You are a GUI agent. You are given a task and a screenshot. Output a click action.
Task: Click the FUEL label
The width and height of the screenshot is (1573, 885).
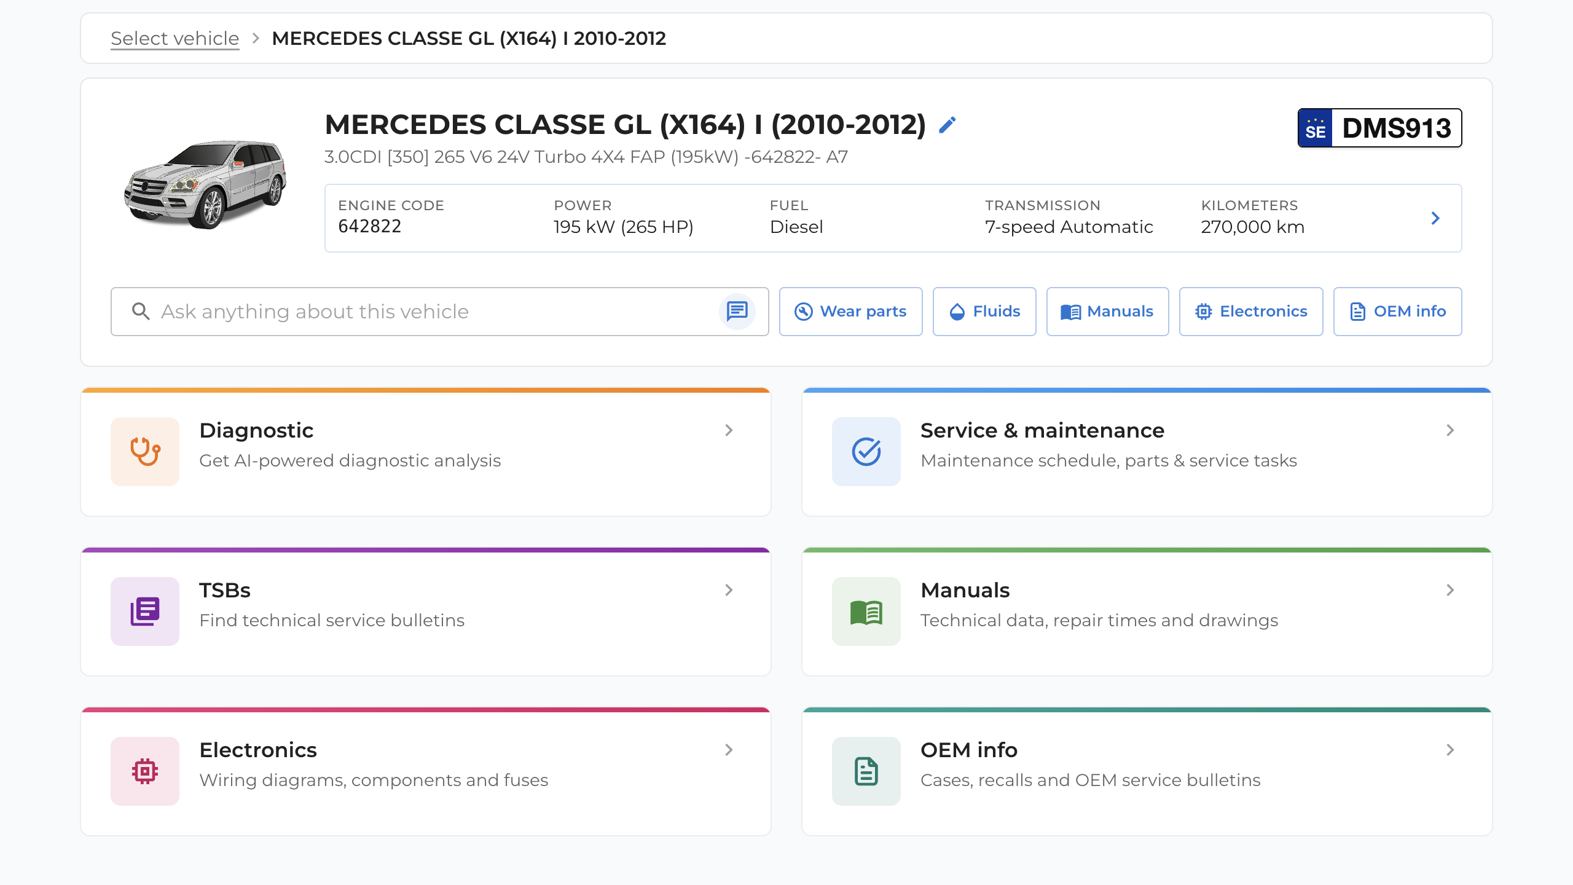click(789, 205)
